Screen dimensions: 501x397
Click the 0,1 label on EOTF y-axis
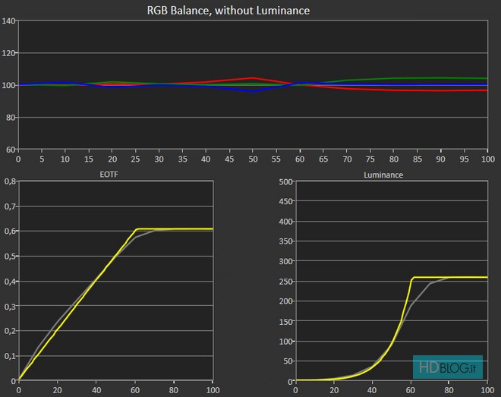(8, 355)
